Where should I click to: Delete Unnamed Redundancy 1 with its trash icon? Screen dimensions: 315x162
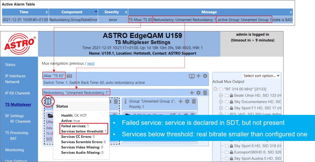coord(205,93)
